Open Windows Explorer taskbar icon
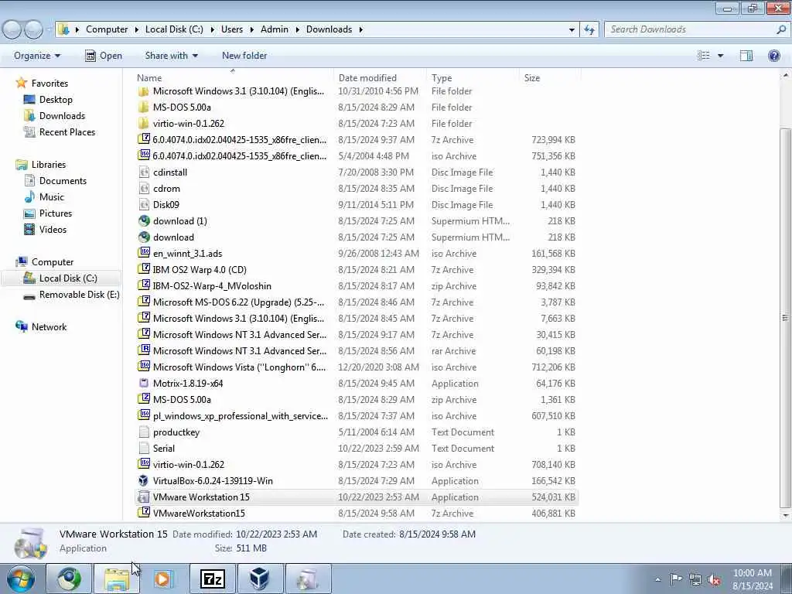The width and height of the screenshot is (792, 594). tap(117, 579)
